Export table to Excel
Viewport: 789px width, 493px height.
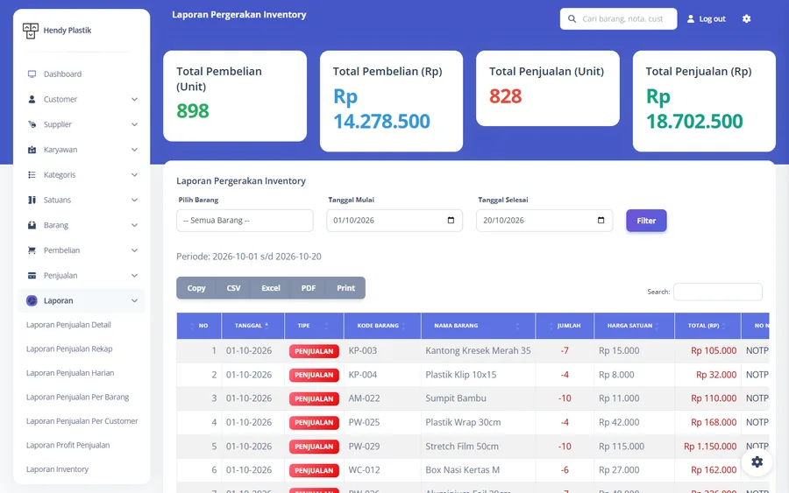(271, 288)
